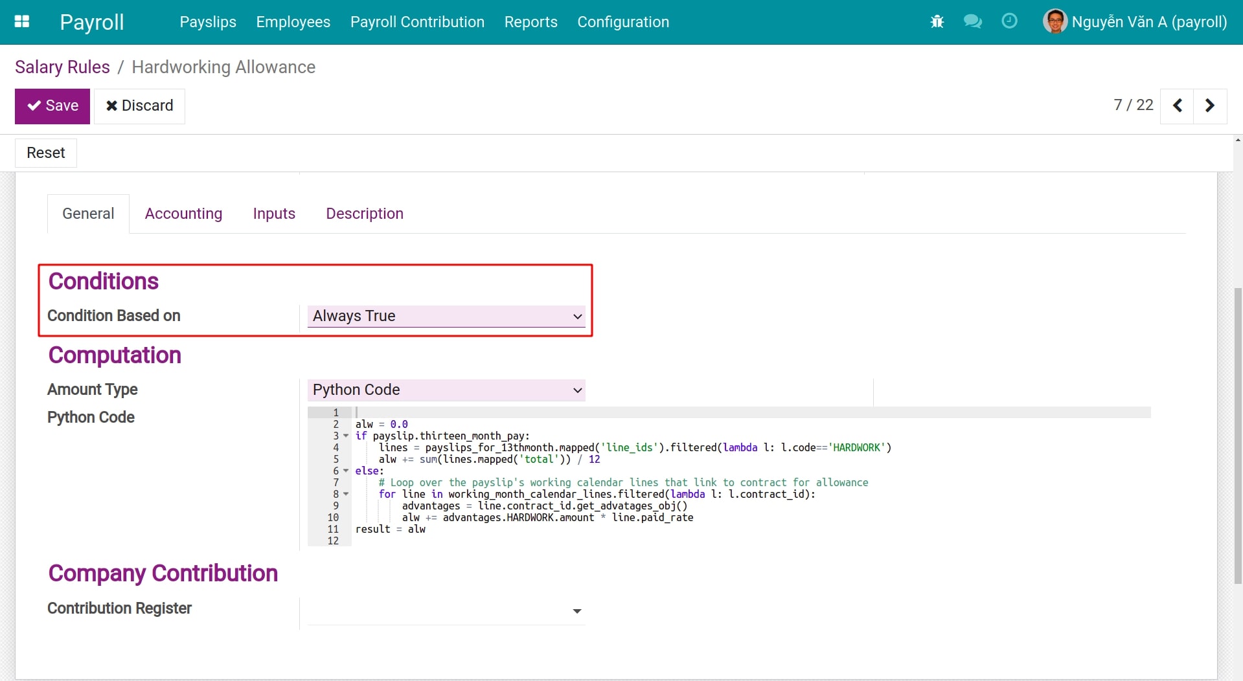The image size is (1243, 681).
Task: Click the debug bug icon
Action: tap(937, 22)
